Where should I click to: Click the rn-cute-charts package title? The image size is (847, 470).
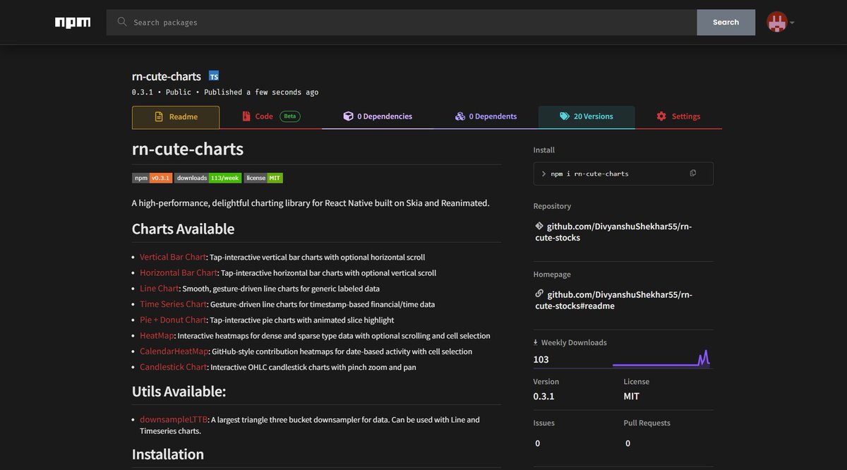(x=167, y=76)
